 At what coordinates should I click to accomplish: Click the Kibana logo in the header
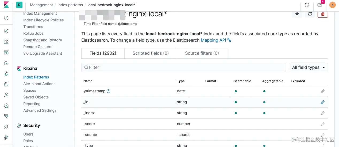6,5
